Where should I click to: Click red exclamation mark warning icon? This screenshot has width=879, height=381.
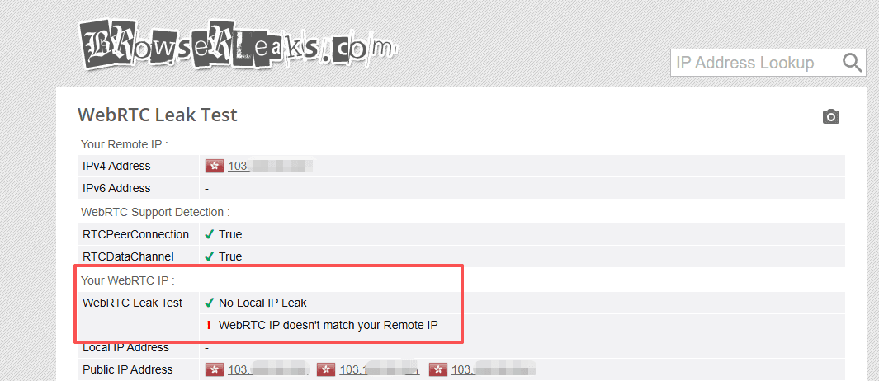pyautogui.click(x=209, y=324)
